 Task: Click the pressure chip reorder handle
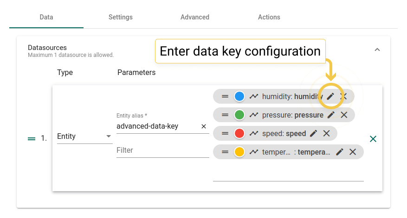click(x=225, y=115)
